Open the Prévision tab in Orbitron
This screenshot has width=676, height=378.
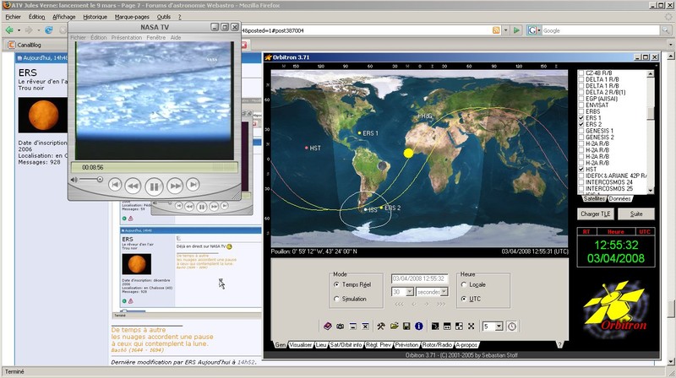[x=406, y=345]
